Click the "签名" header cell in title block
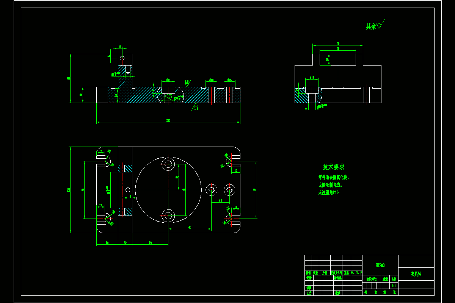The height and width of the screenshot is (303, 455). pos(347,273)
